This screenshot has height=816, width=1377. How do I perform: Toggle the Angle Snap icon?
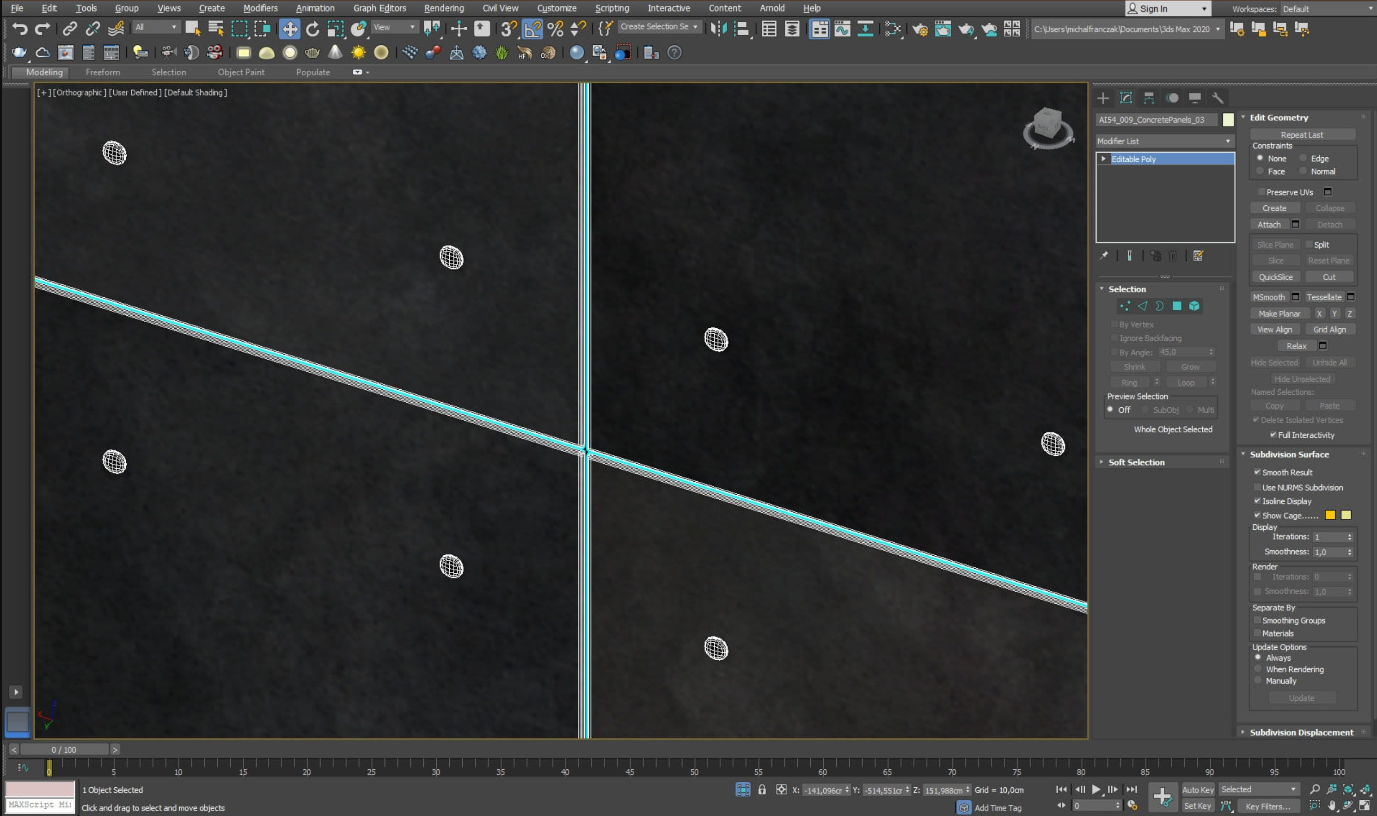click(532, 29)
